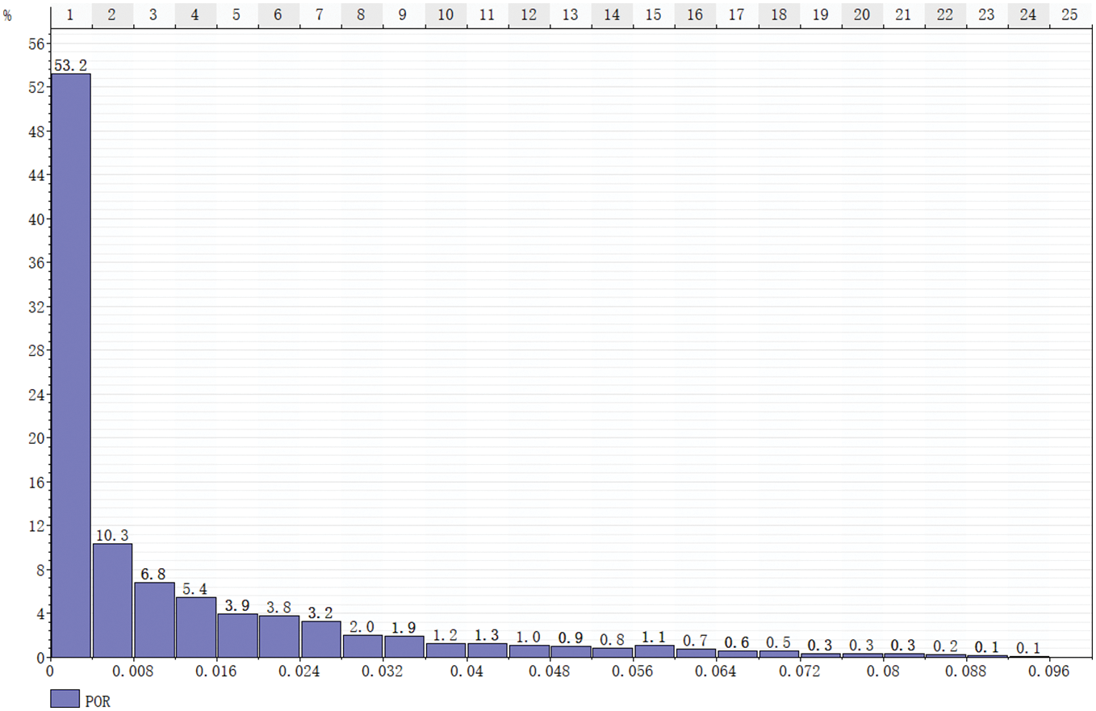This screenshot has width=1096, height=711.
Task: Click the bar with value 1.1
Action: click(655, 651)
